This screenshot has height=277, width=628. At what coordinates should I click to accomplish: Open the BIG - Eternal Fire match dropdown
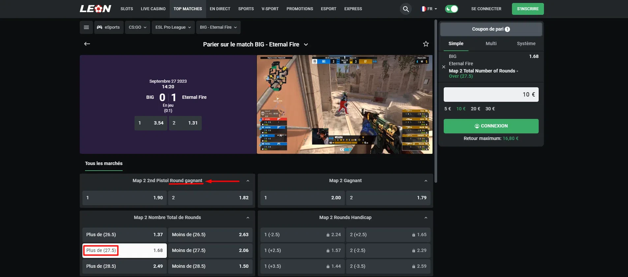point(218,27)
